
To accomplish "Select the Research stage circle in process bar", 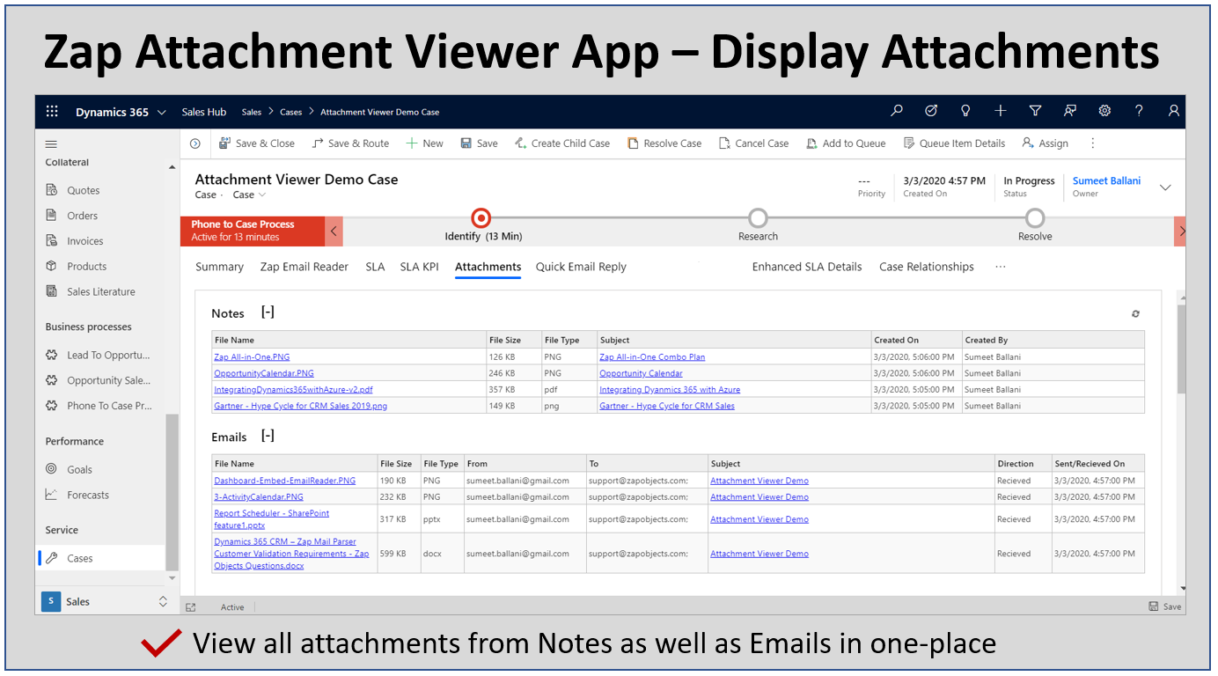I will (x=758, y=218).
